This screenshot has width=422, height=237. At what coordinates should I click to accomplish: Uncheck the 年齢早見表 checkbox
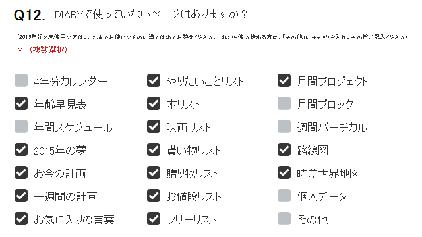coord(21,103)
